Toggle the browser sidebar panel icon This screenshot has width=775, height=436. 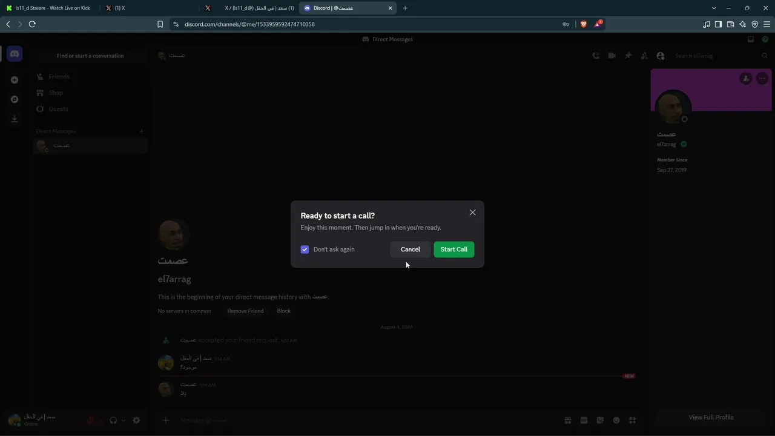coord(718,24)
